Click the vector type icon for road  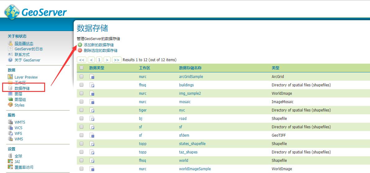92,119
